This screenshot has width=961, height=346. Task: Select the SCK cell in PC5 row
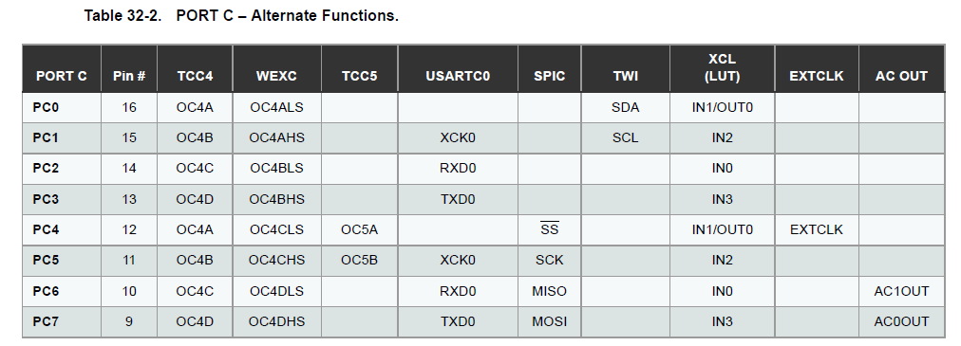coord(549,261)
